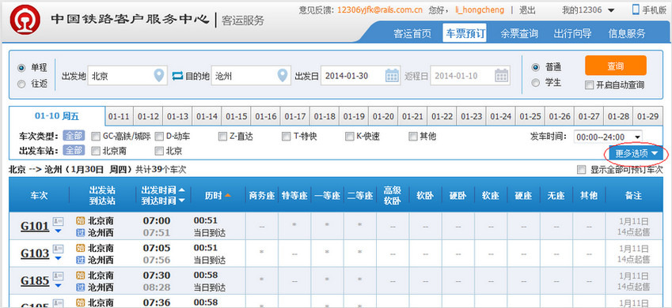The width and height of the screenshot is (672, 308).
Task: Open 客运首页 nav tab
Action: coord(412,33)
